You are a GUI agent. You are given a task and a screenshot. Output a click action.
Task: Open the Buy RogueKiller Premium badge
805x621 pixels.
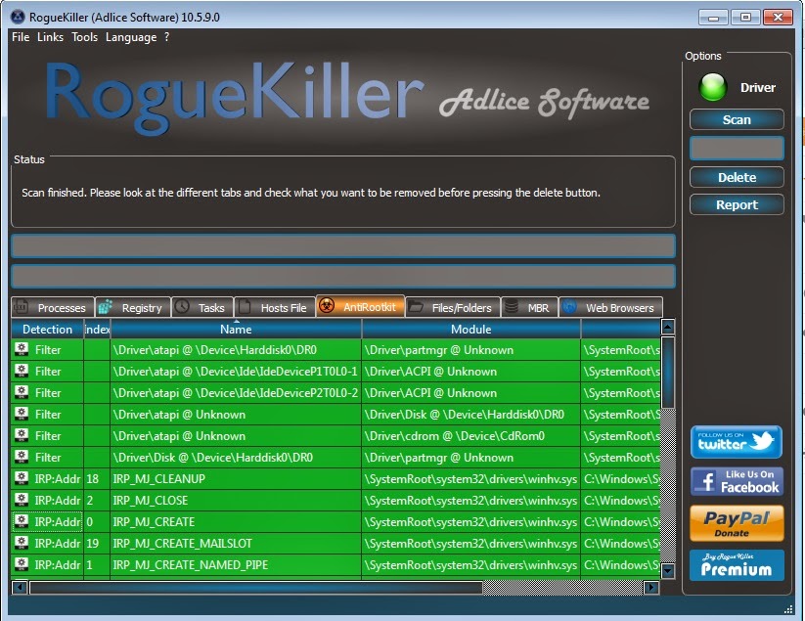(x=737, y=565)
